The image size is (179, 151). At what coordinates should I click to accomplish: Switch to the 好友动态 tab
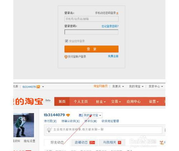coord(57,142)
